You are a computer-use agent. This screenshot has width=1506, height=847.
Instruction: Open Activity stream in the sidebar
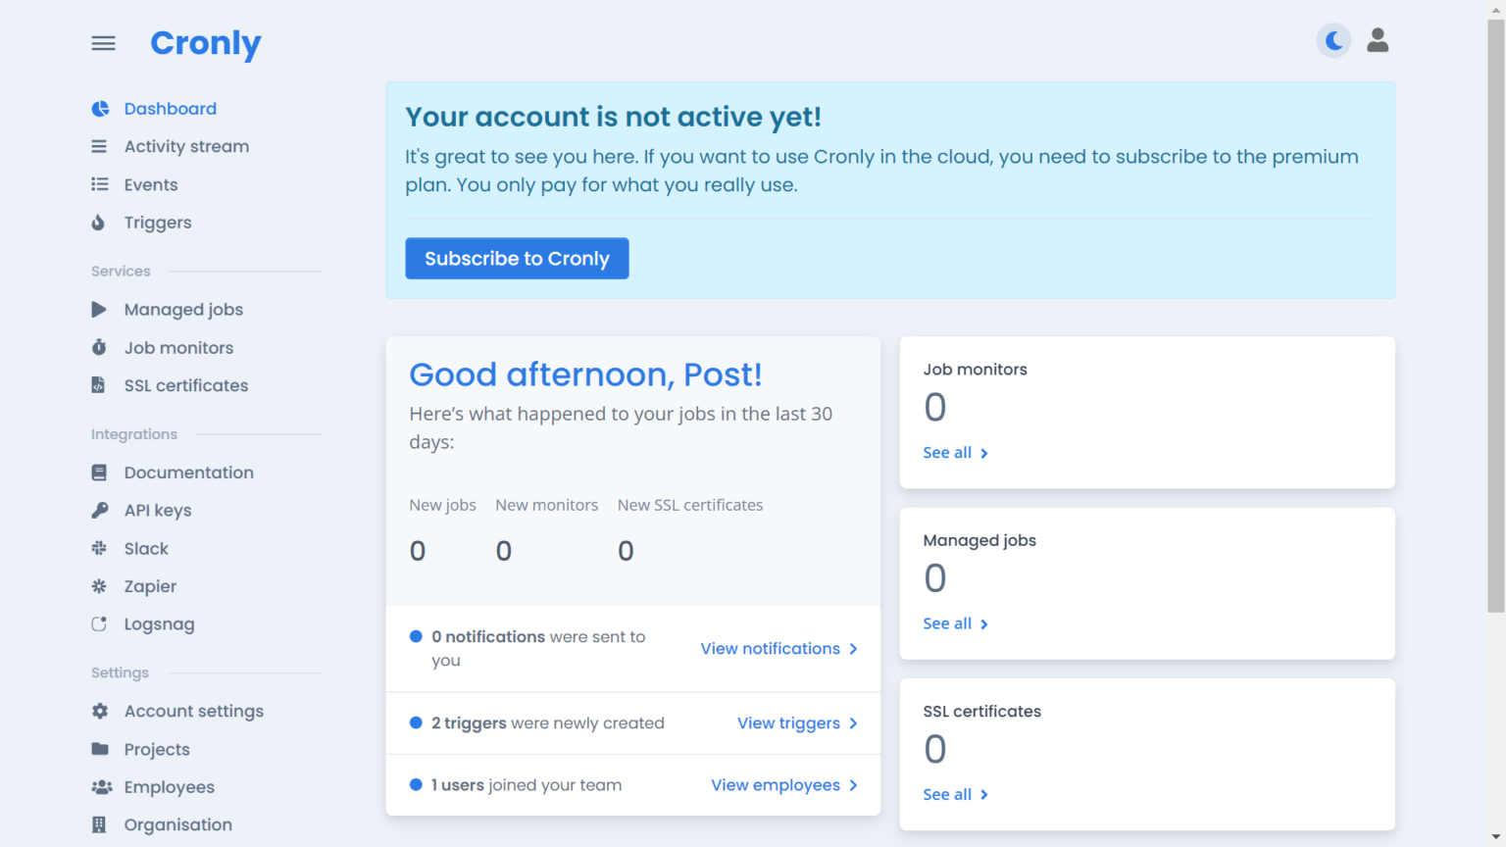click(x=186, y=147)
